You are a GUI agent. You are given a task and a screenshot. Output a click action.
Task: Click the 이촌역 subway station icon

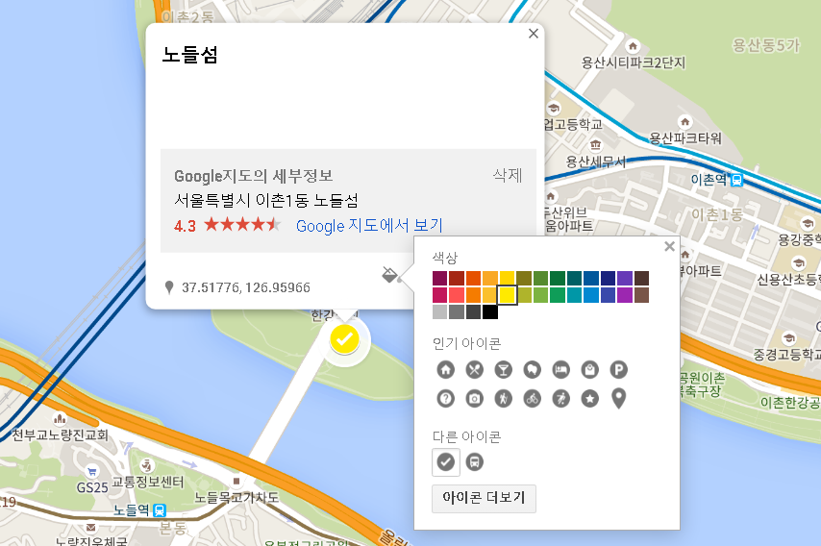tap(736, 180)
